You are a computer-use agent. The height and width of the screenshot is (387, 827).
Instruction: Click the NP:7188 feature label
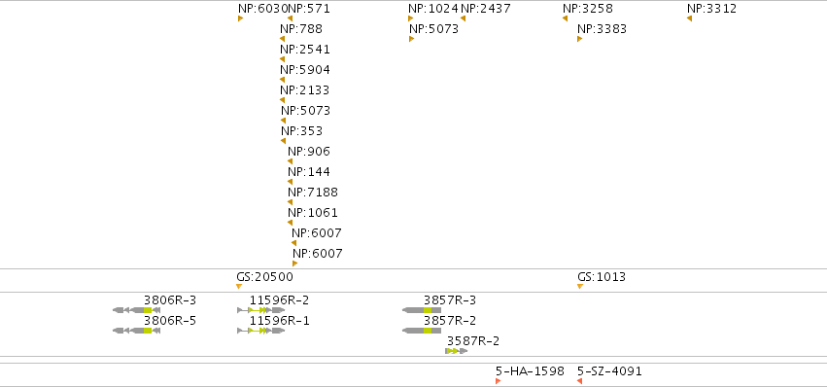pyautogui.click(x=313, y=193)
